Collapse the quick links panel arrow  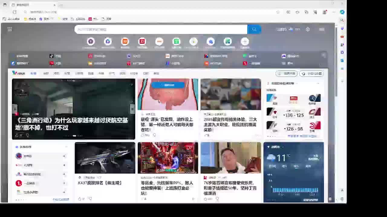pyautogui.click(x=324, y=55)
